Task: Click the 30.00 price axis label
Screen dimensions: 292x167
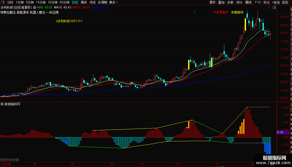Action: coord(284,65)
